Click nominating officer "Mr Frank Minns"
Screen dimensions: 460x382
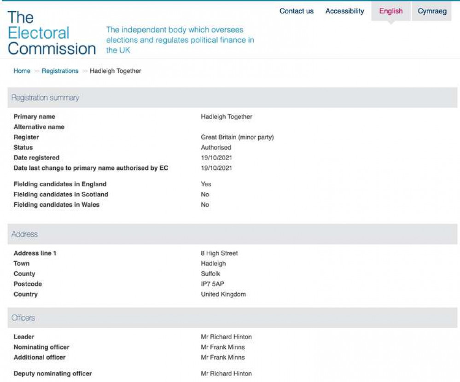222,347
